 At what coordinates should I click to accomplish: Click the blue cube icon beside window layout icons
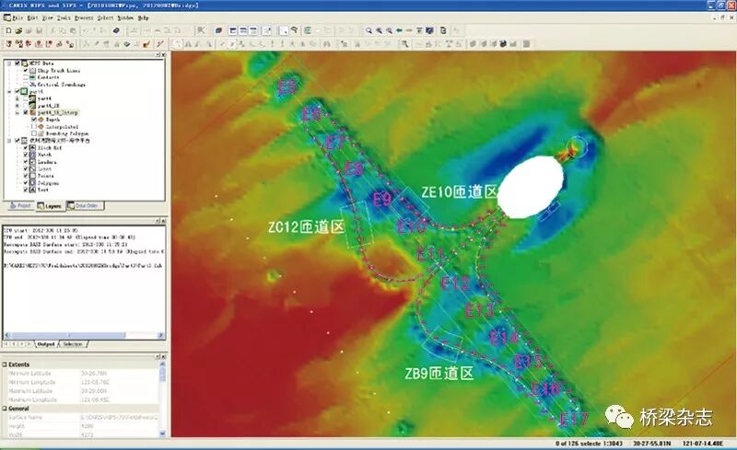pos(218,30)
